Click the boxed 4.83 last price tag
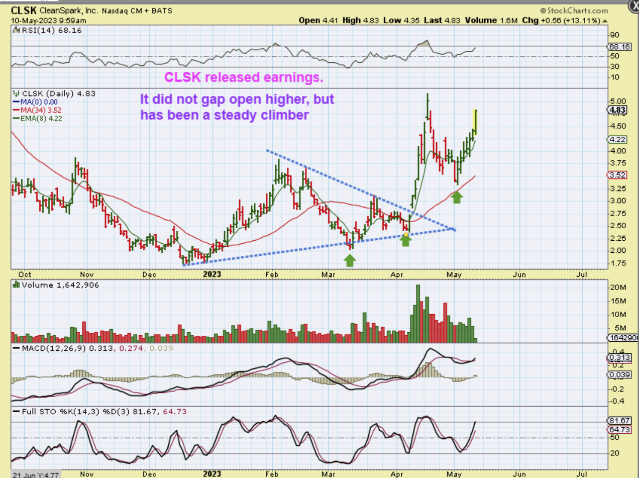 pos(616,110)
